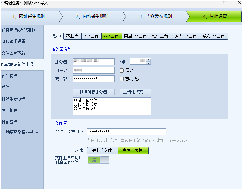
Task: Increase port number with up arrow
Action: (149, 60)
